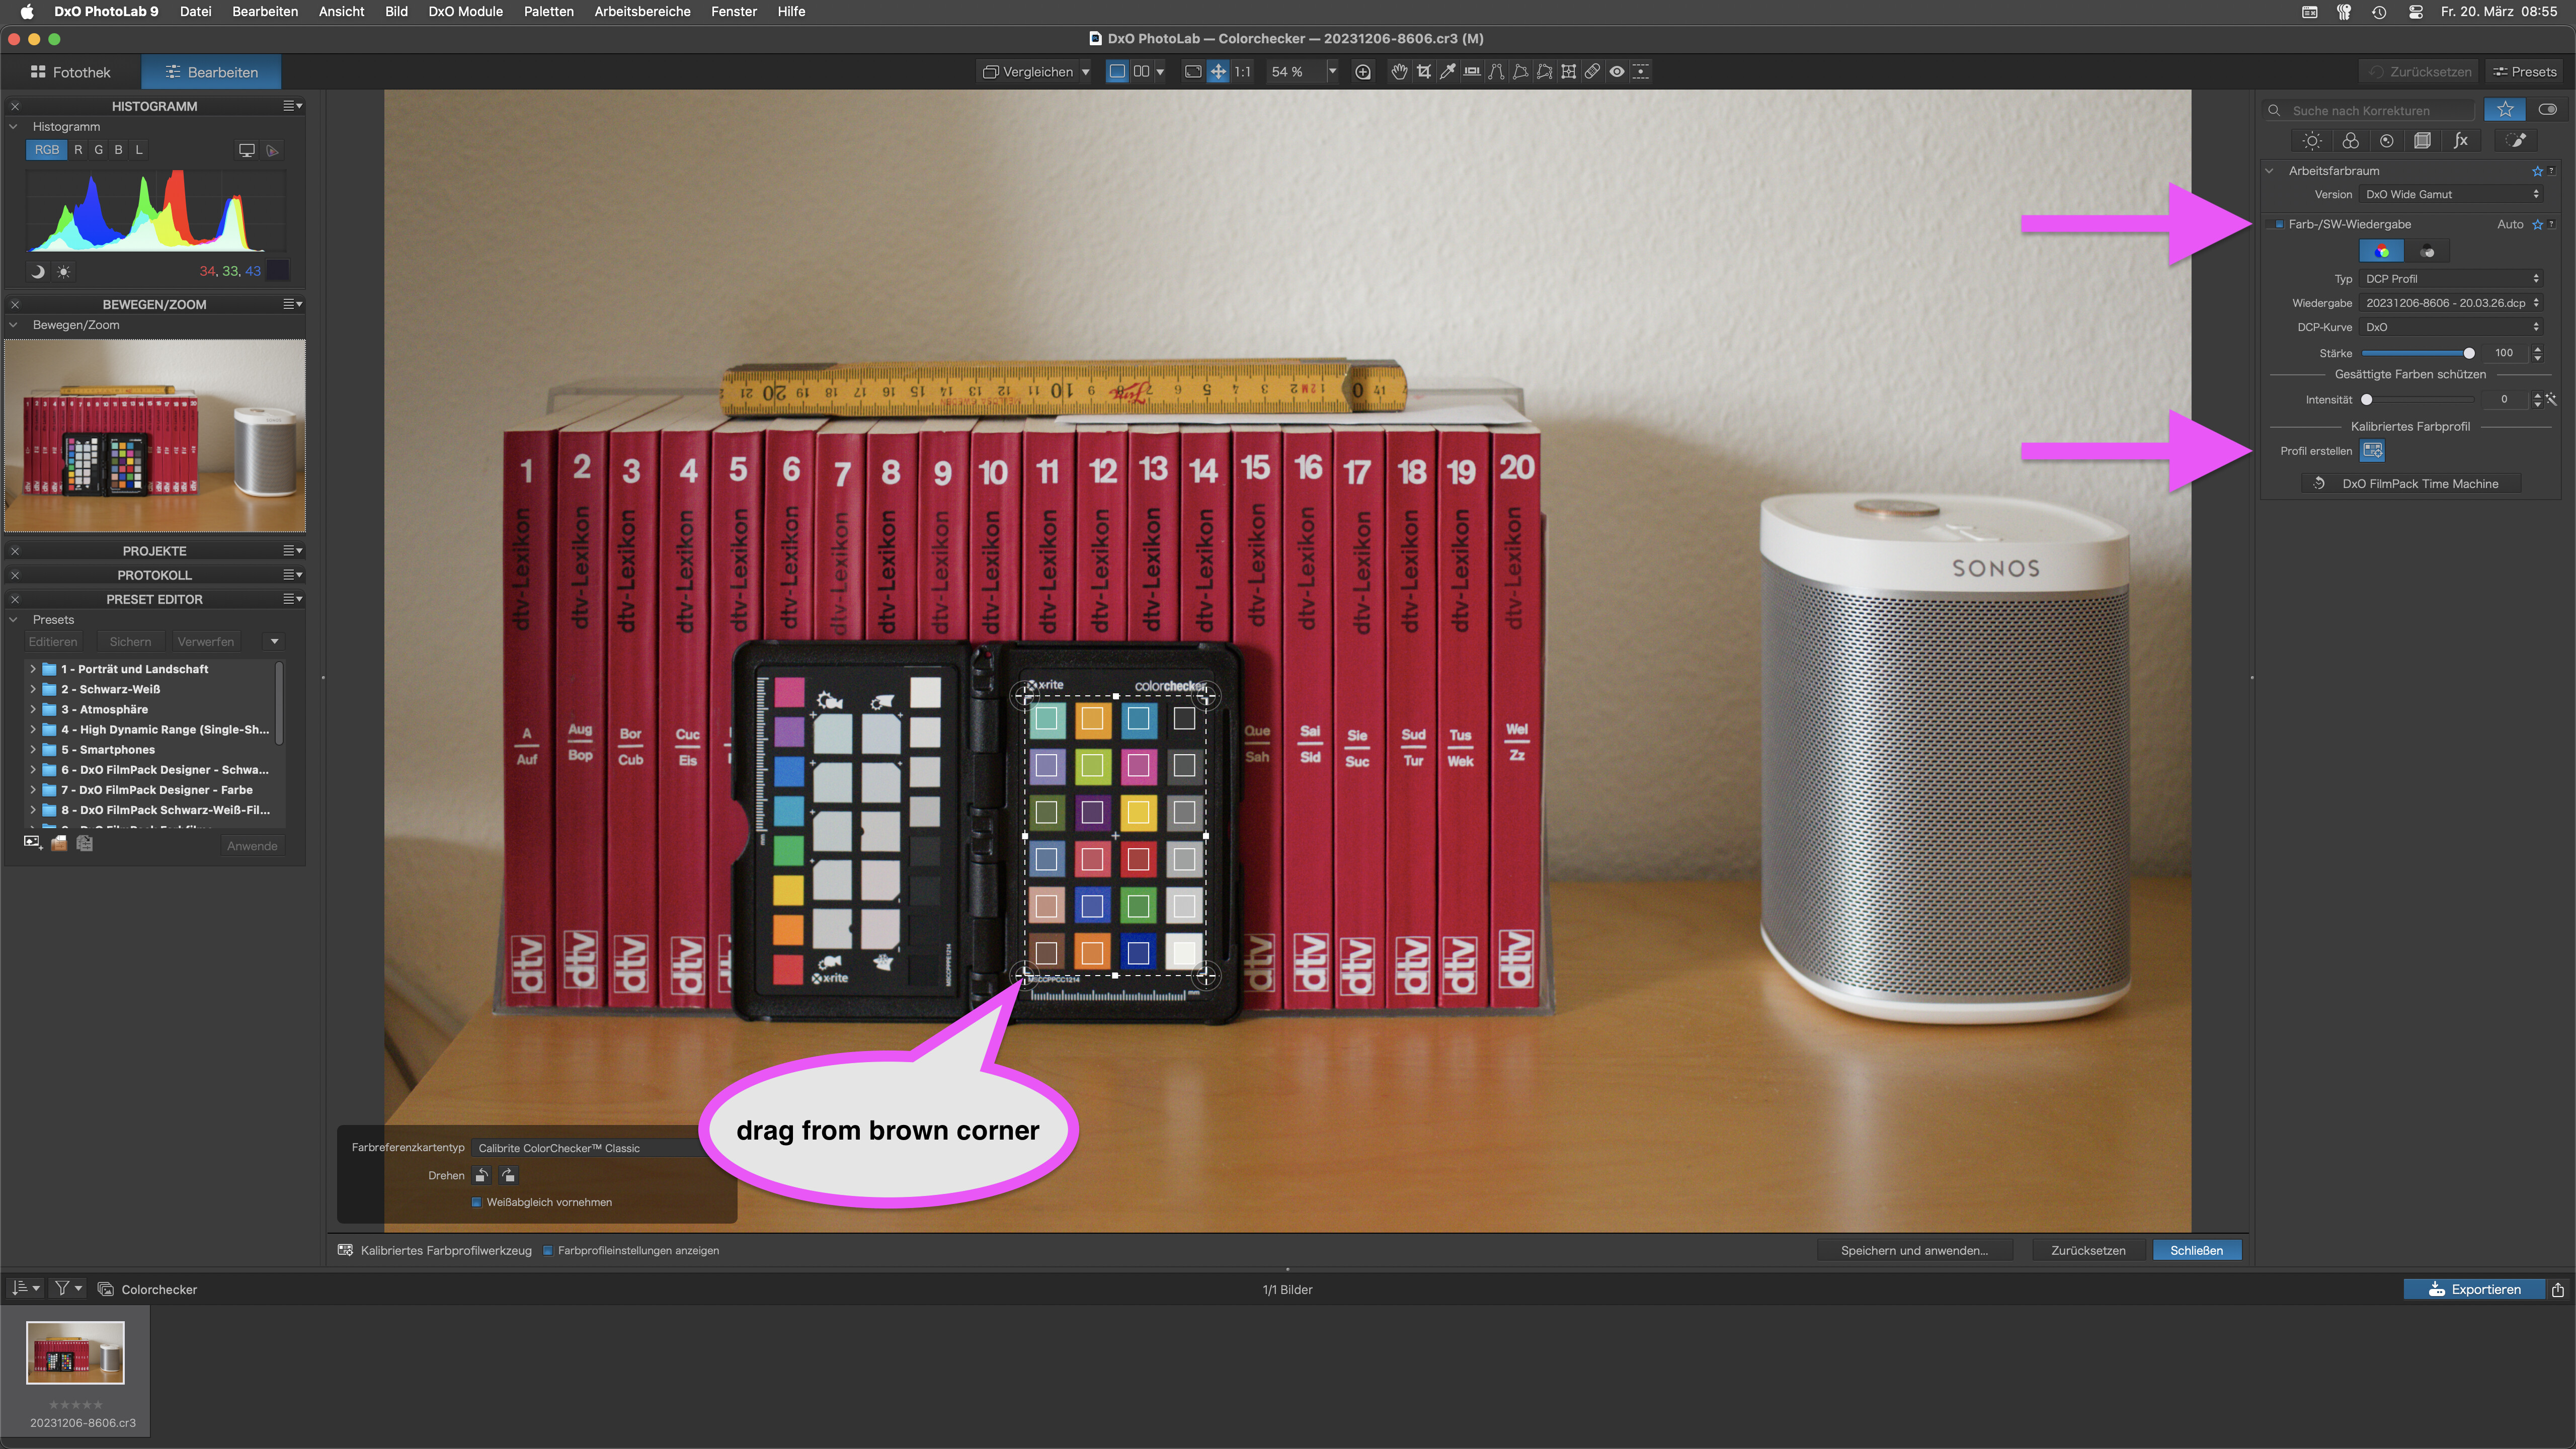Image resolution: width=2576 pixels, height=1449 pixels.
Task: Toggle active corrections switch beside favorites star
Action: pyautogui.click(x=2547, y=110)
